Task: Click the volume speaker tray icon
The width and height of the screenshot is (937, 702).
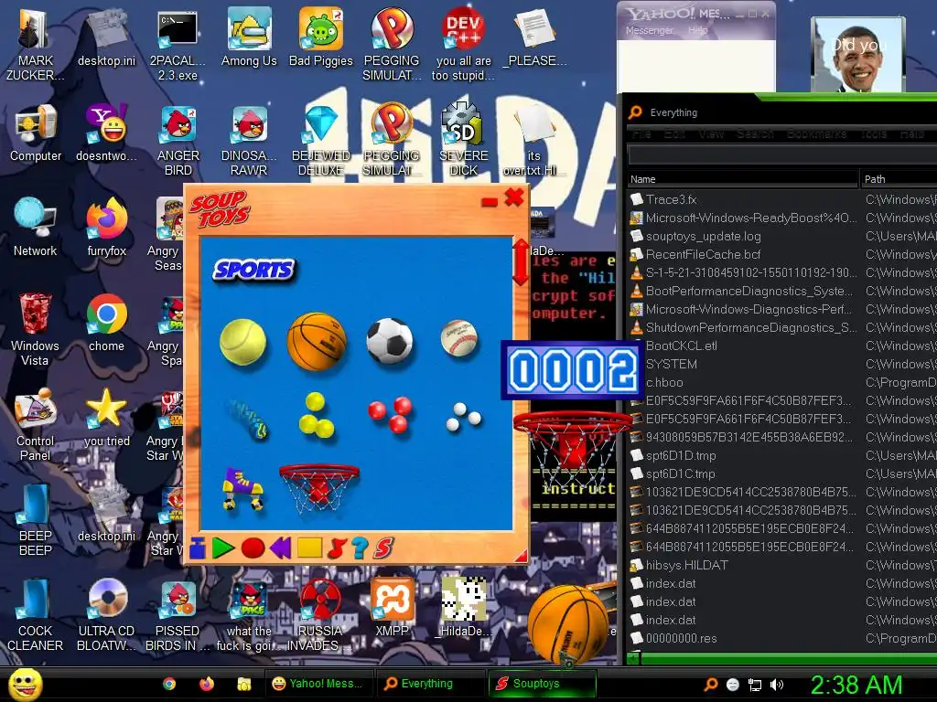Action: pos(777,685)
